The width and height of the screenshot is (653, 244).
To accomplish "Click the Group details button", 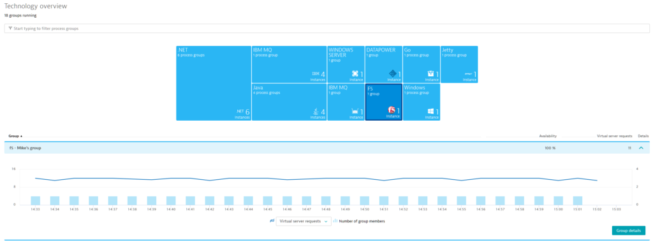I will pos(628,230).
